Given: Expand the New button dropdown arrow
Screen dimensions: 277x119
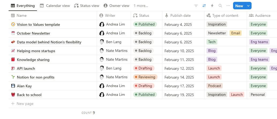Looking at the screenshot, I should tap(248, 6).
